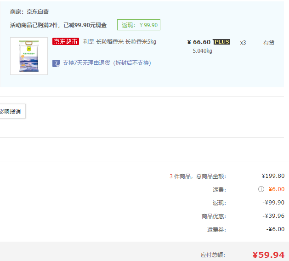Open product link 利是 长粒稻香米 长粒香米5kg
This screenshot has height=261, width=289.
coord(119,42)
